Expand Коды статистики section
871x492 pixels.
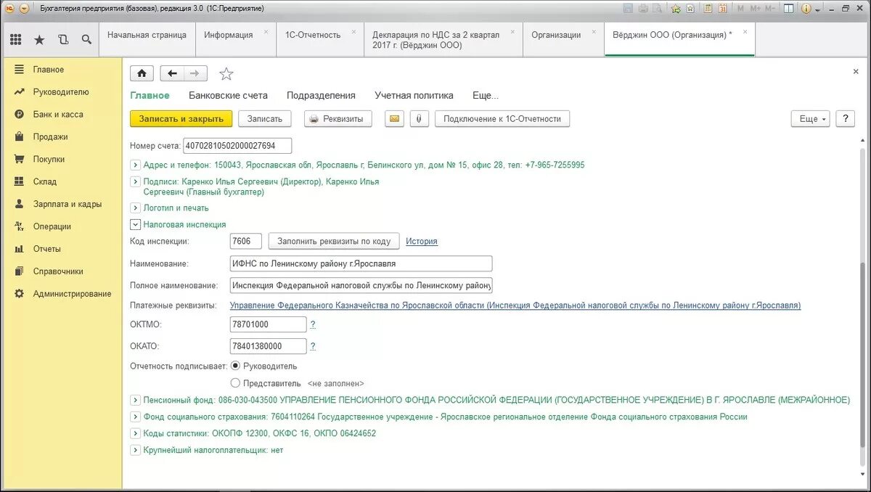(x=135, y=433)
